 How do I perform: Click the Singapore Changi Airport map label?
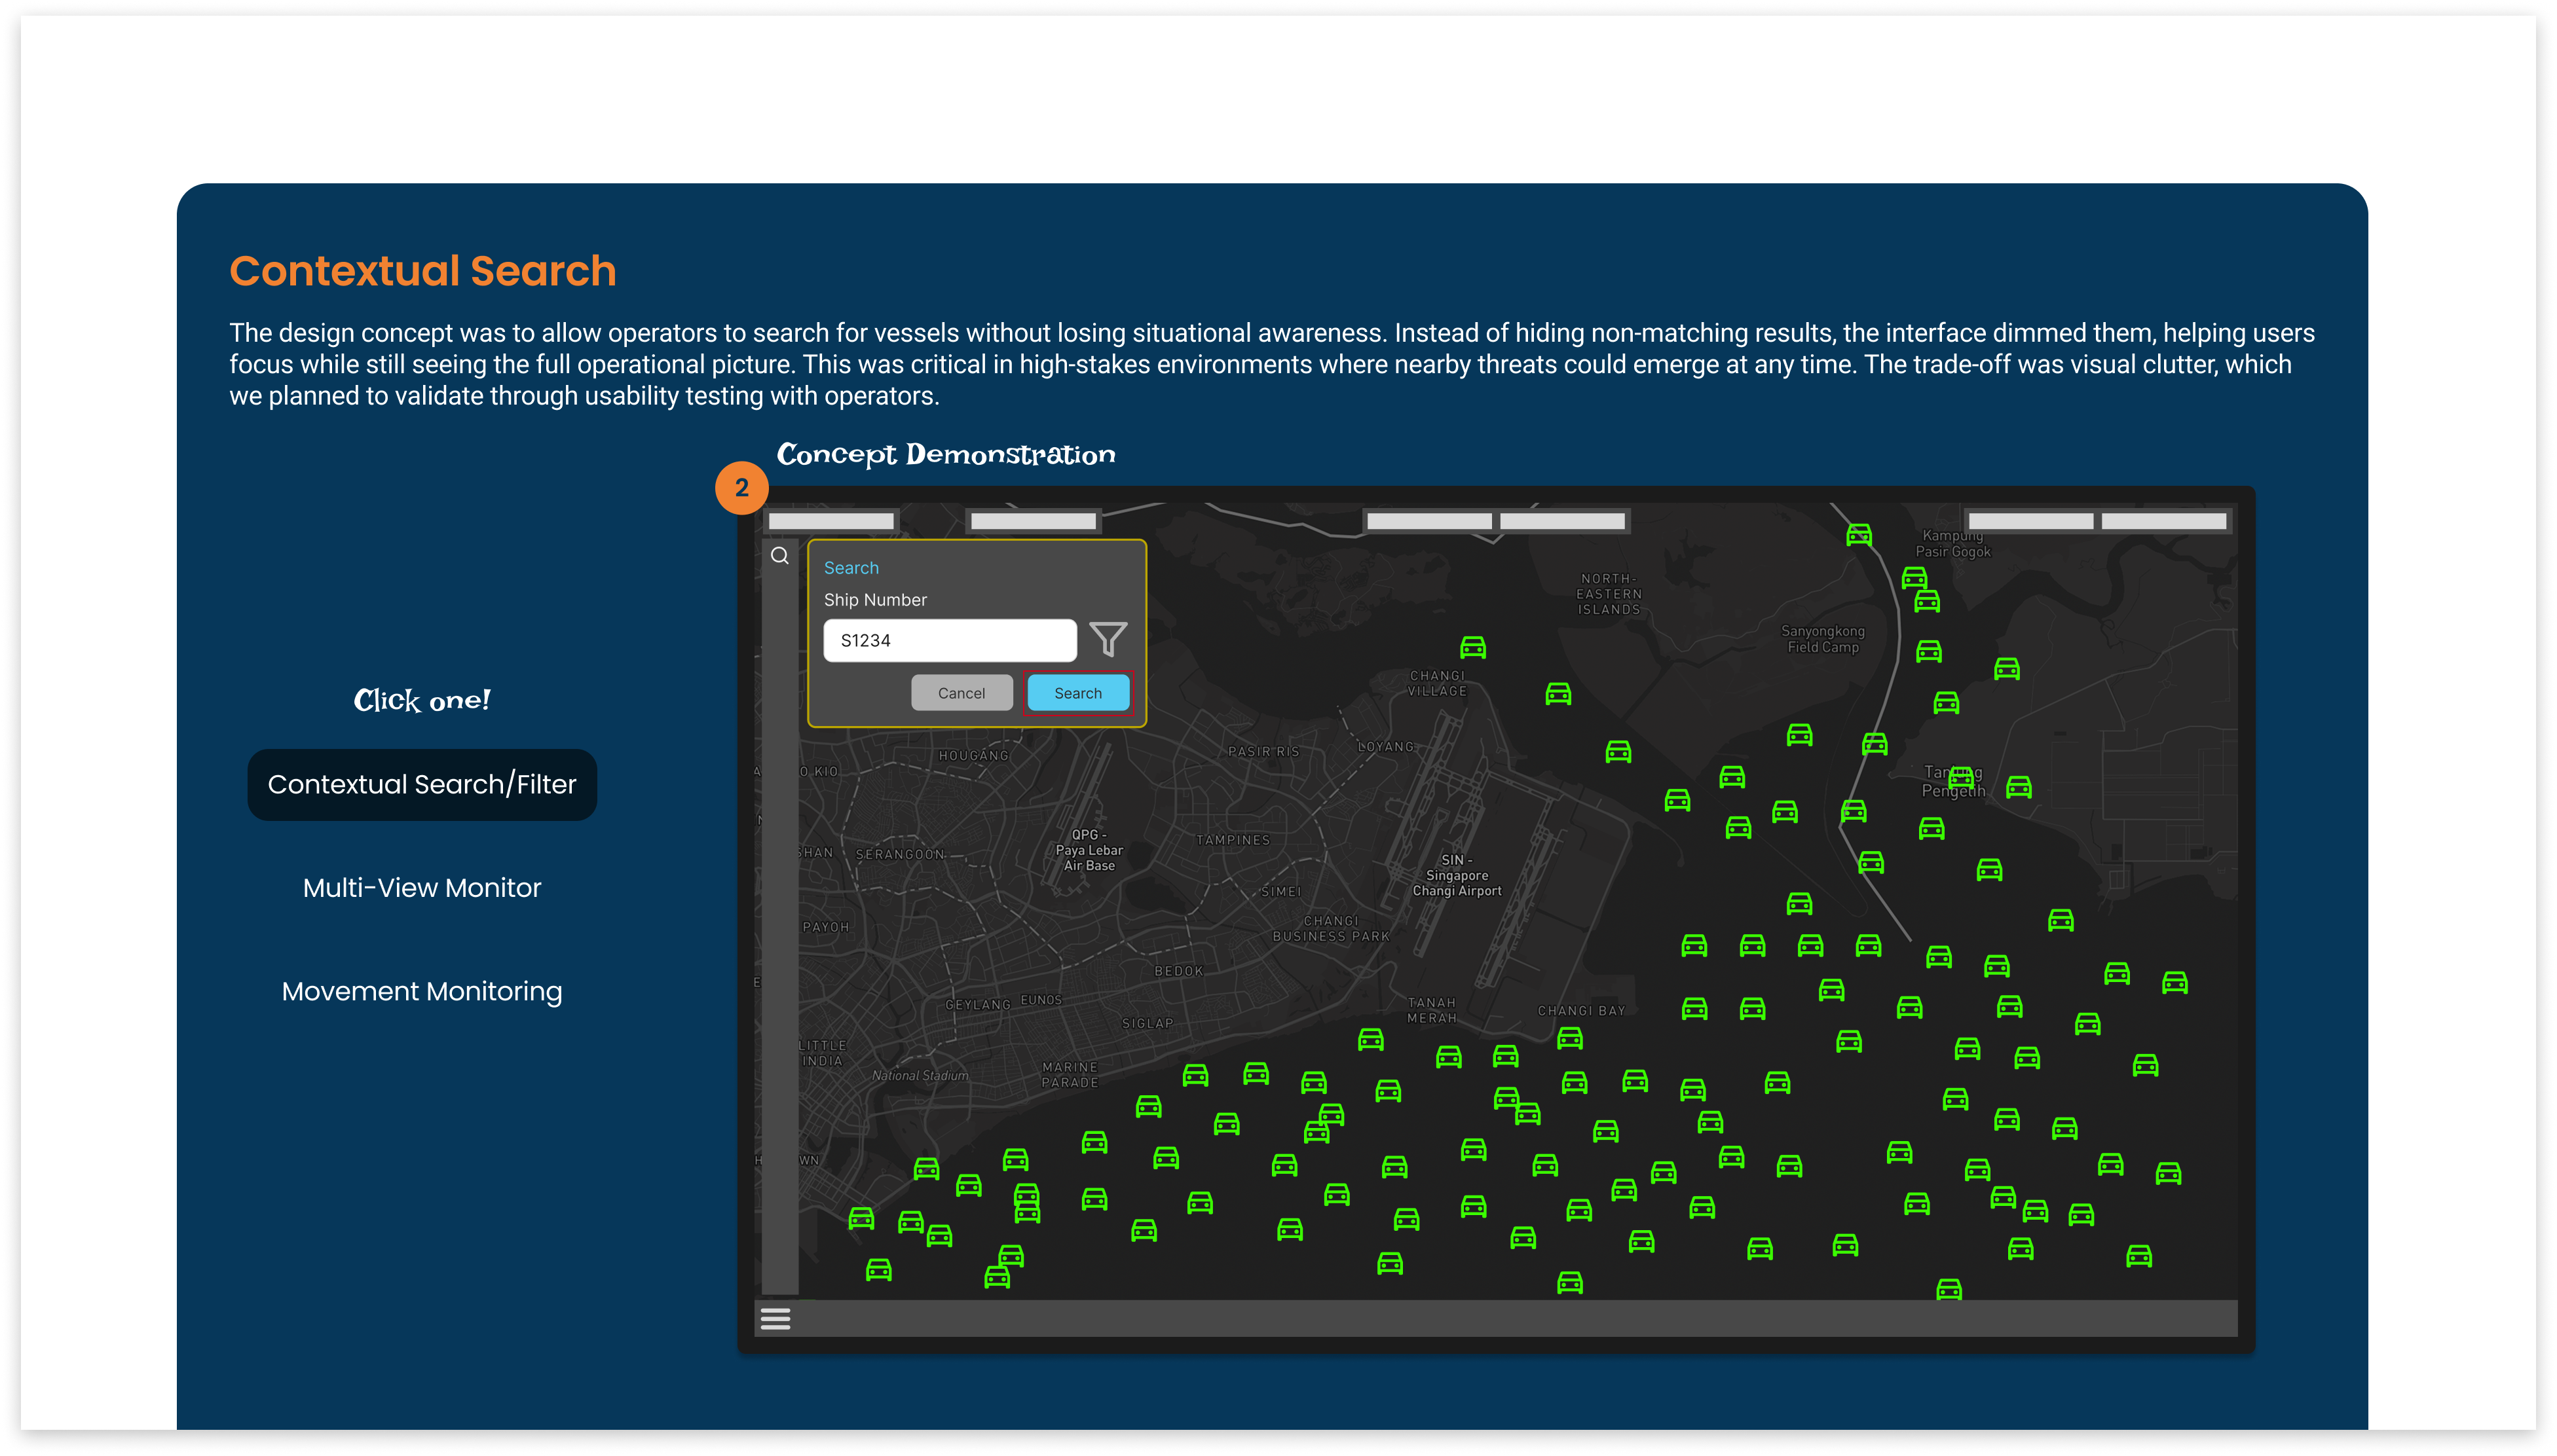pos(1457,875)
